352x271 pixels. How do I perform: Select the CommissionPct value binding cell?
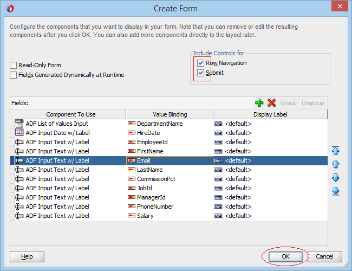(x=170, y=179)
